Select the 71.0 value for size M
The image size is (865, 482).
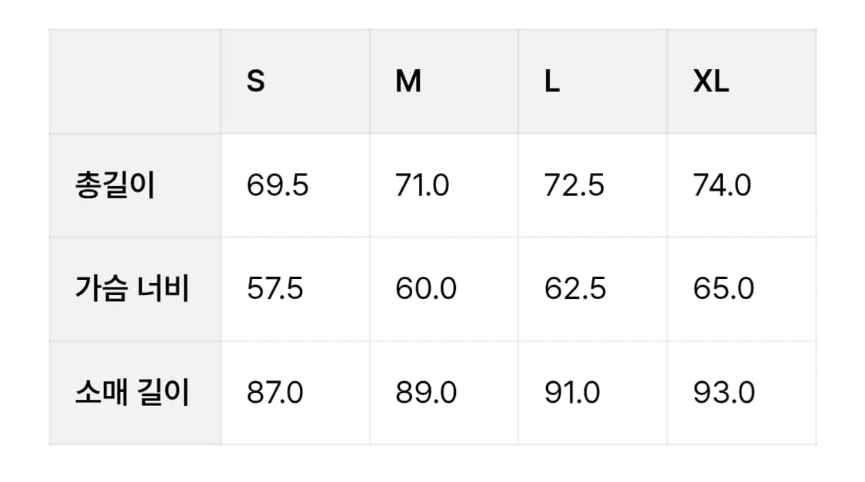(x=422, y=186)
